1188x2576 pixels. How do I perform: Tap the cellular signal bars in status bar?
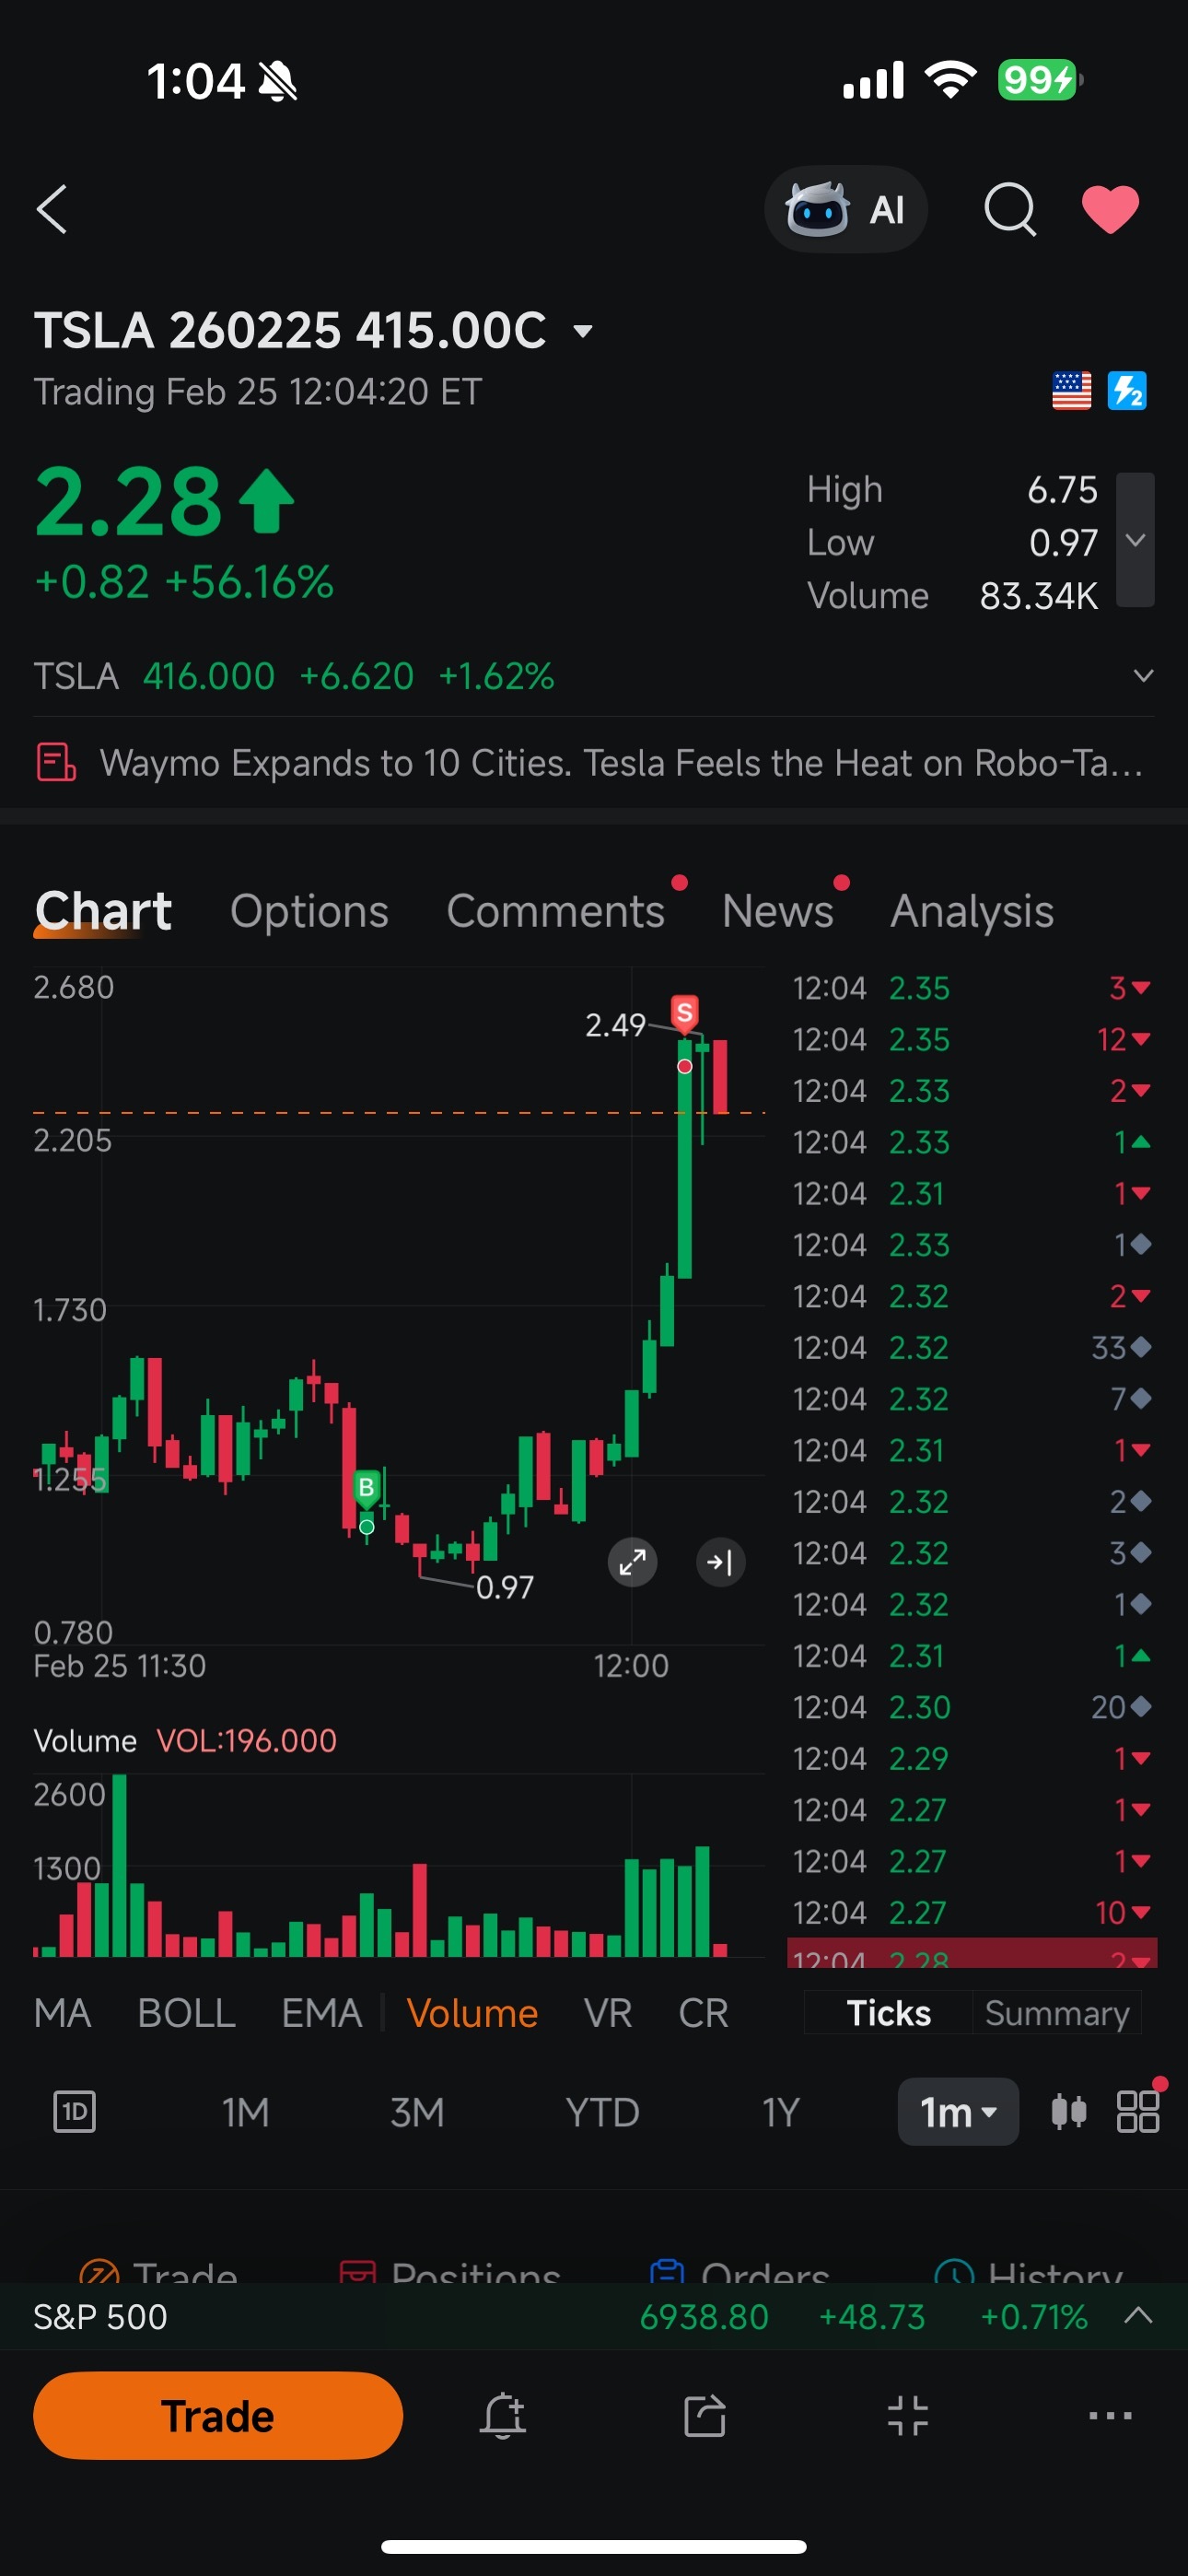873,80
